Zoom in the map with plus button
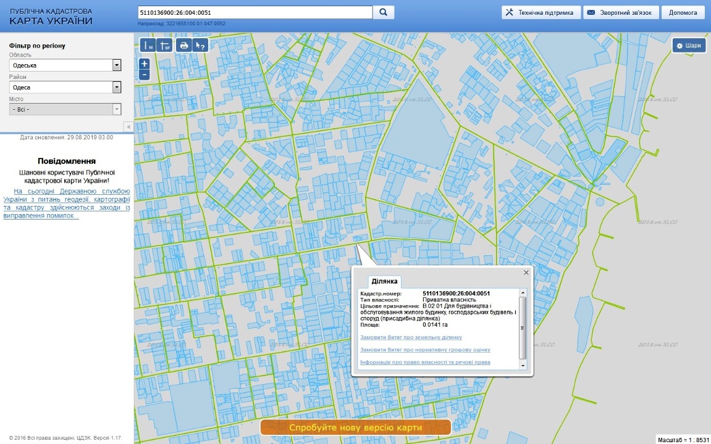This screenshot has width=711, height=444. point(144,64)
